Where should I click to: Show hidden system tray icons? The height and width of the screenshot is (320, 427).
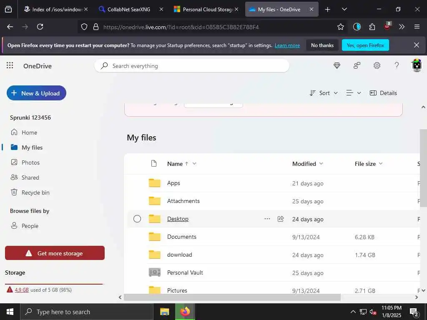pos(353,312)
